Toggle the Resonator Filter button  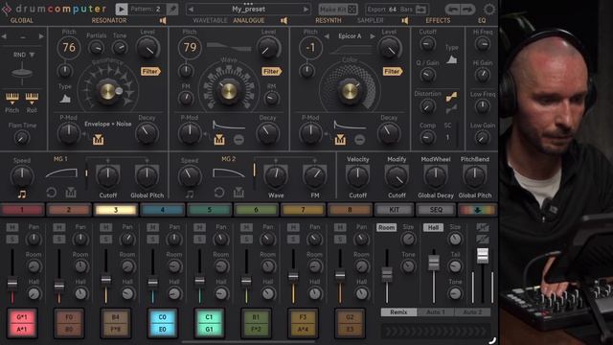pos(150,71)
